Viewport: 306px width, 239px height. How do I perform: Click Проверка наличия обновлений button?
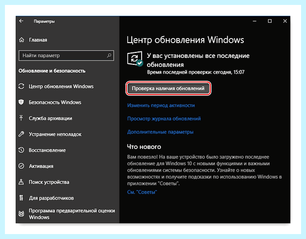pos(168,89)
